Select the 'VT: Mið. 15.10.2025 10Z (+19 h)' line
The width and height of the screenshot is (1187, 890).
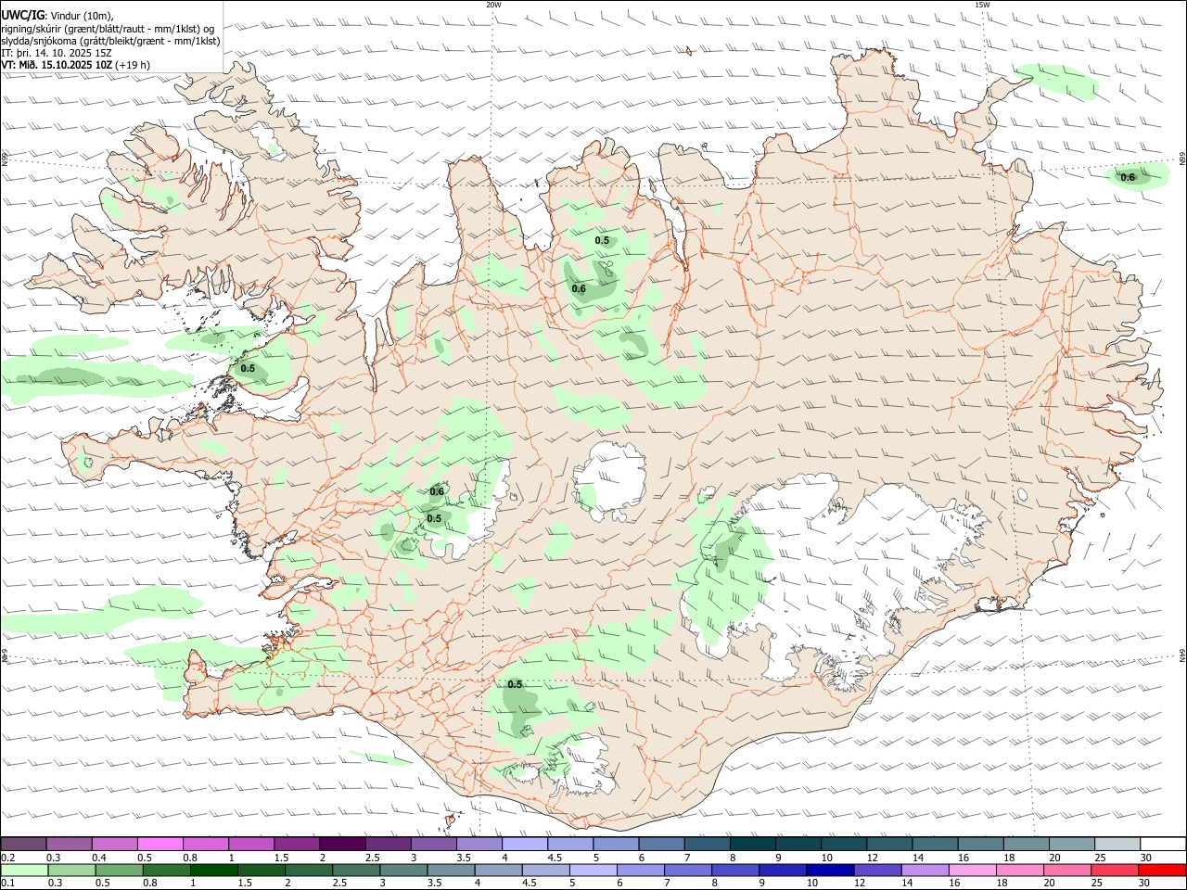point(76,65)
